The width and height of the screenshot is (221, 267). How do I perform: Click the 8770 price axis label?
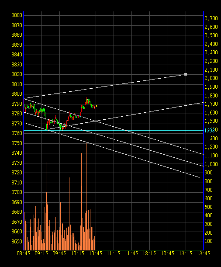coord(17,124)
